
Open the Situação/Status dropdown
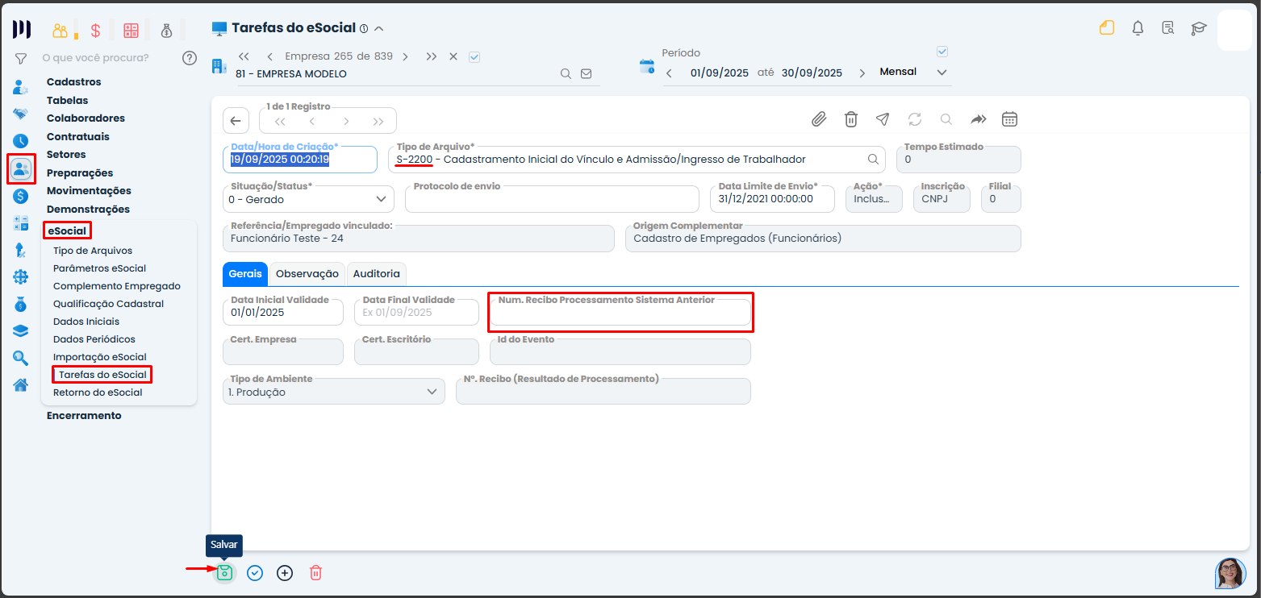(308, 199)
